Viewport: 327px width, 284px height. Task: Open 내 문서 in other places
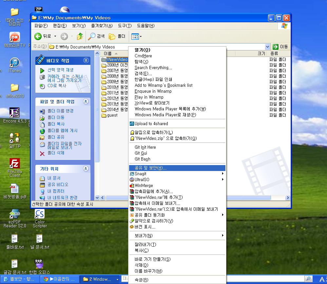click(x=54, y=178)
